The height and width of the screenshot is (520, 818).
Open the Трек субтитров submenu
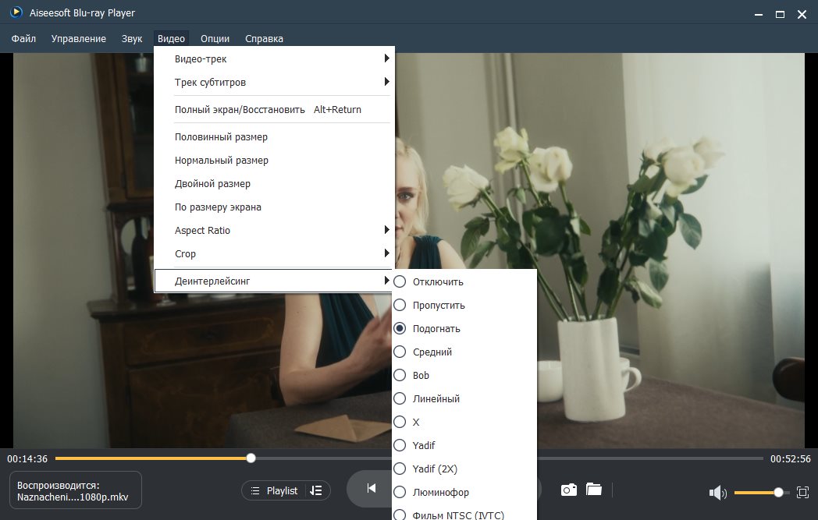click(273, 83)
